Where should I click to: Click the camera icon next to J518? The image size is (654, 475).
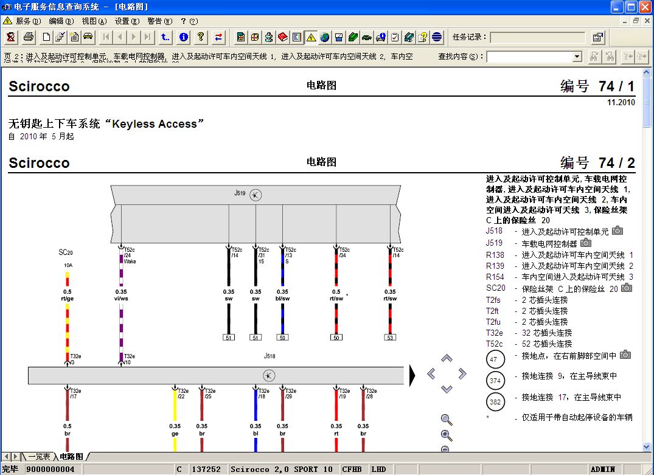(x=617, y=231)
